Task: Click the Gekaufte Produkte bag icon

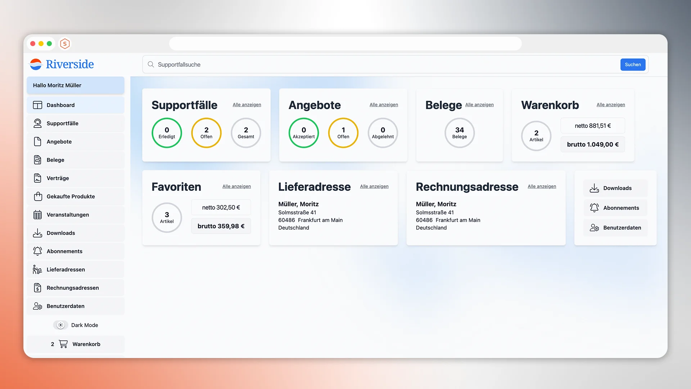Action: [x=37, y=196]
